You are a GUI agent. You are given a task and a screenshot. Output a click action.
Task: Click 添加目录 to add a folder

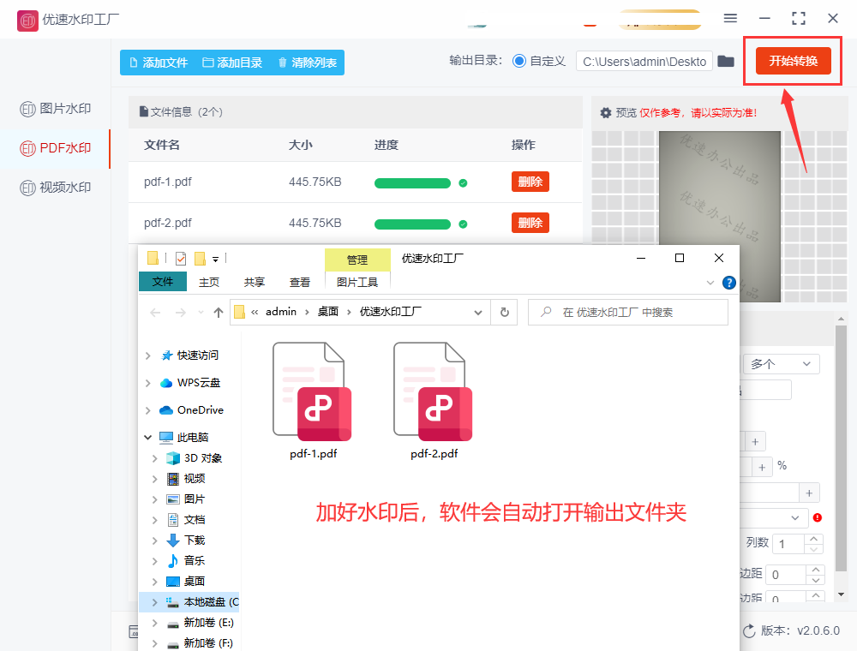232,63
